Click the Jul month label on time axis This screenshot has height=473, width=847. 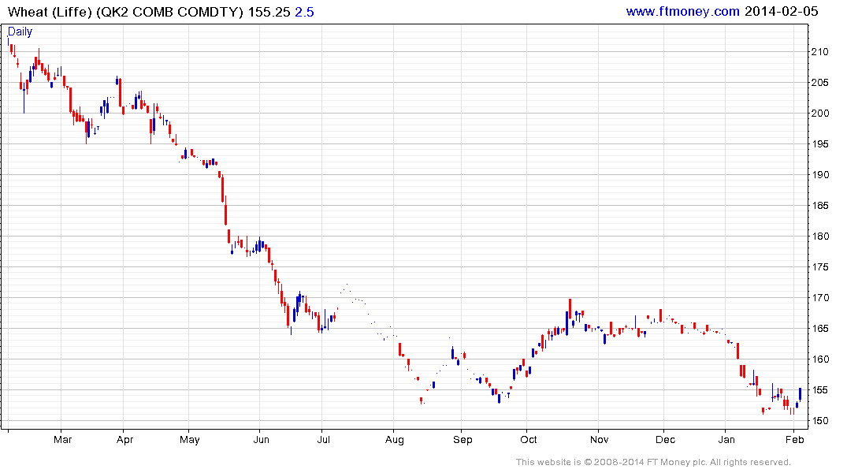point(324,440)
